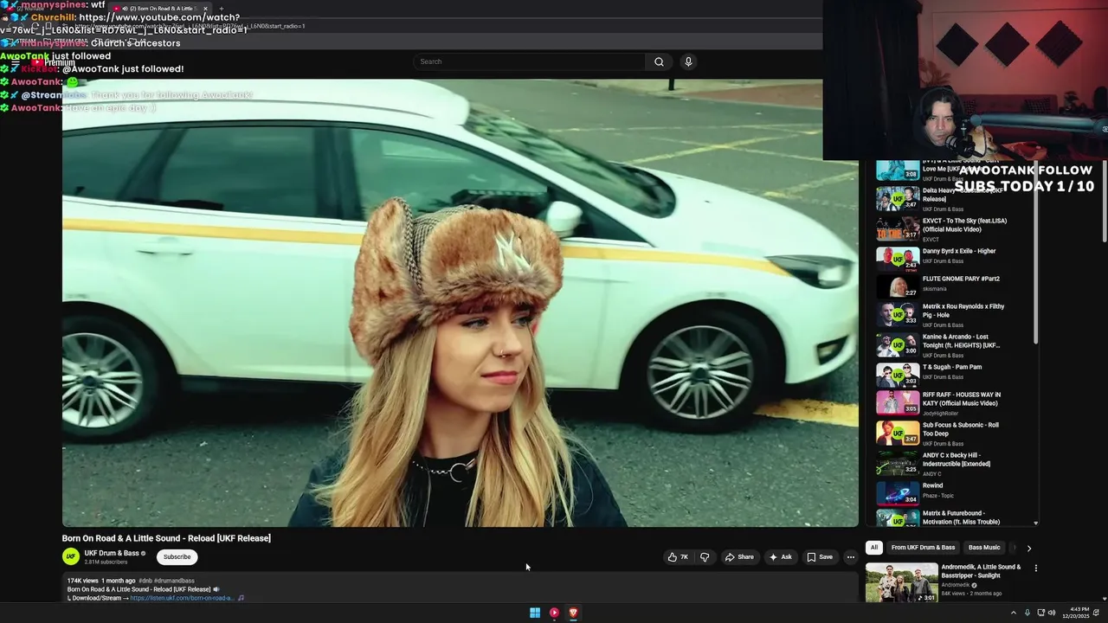Screen dimensions: 1108x623
Task: Subscribe to UKF Drum & Bass
Action: (x=177, y=557)
